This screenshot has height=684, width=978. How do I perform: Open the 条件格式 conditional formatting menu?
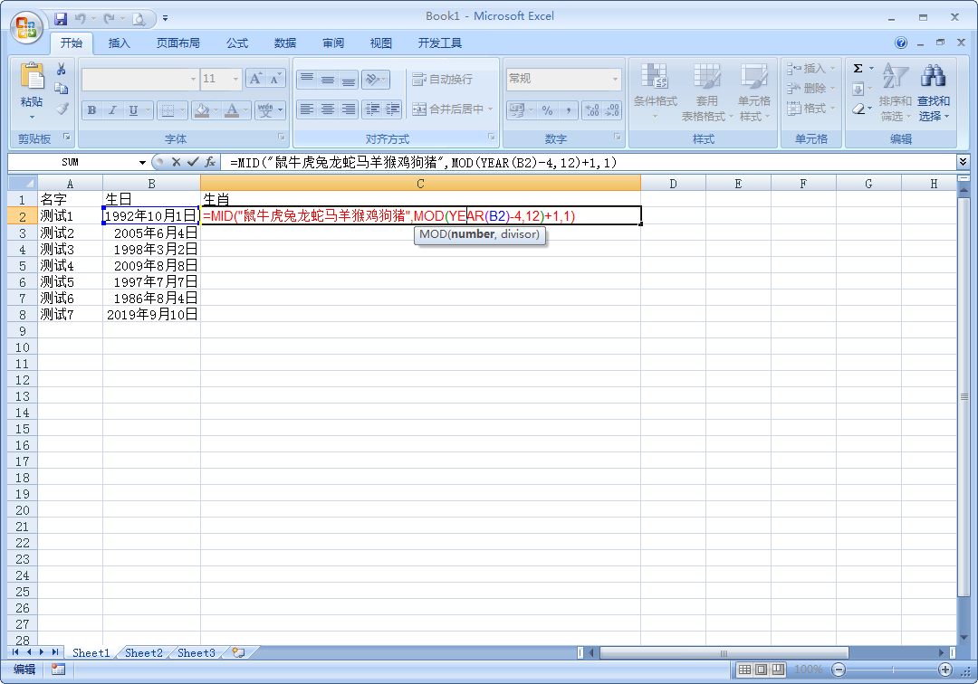click(x=656, y=90)
